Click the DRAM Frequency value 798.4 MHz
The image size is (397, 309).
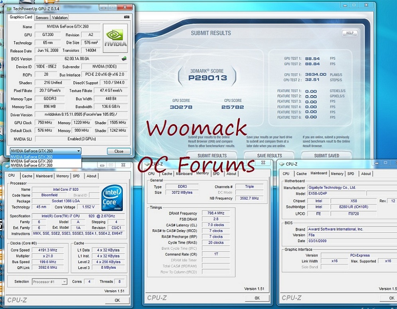click(x=216, y=213)
